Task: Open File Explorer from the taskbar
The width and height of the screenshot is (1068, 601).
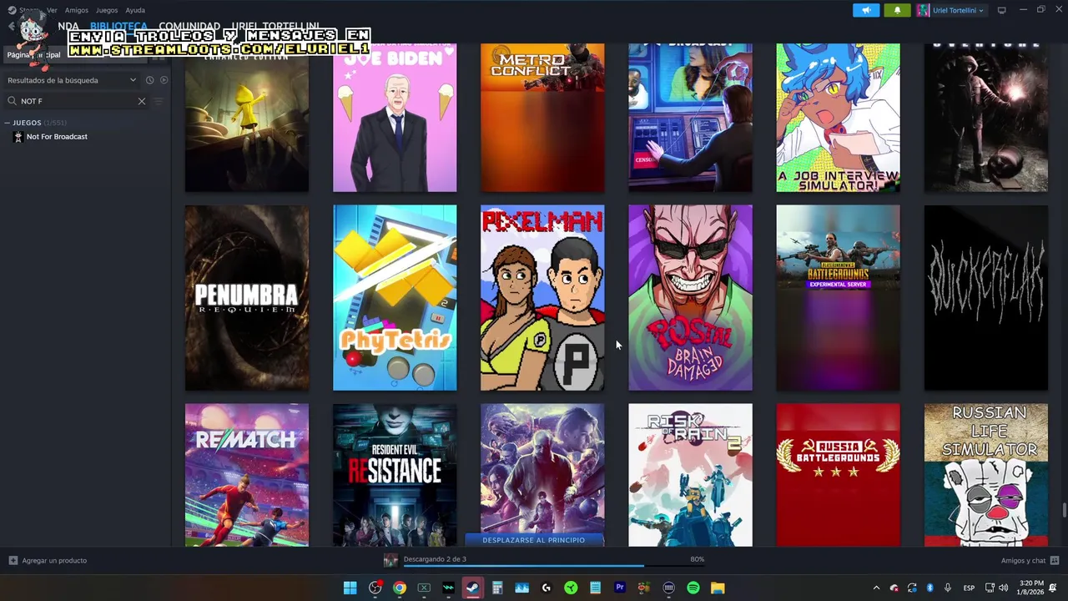Action: tap(718, 588)
